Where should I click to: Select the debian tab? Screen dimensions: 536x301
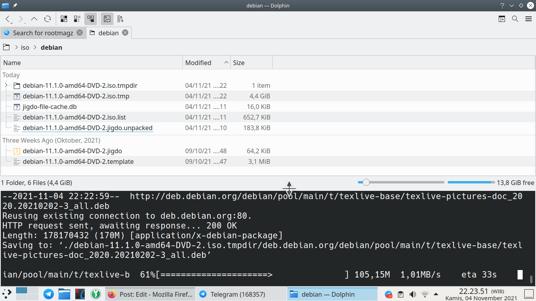[108, 33]
